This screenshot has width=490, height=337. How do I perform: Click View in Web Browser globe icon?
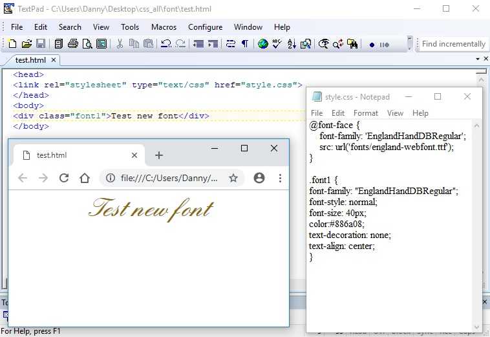pyautogui.click(x=263, y=44)
